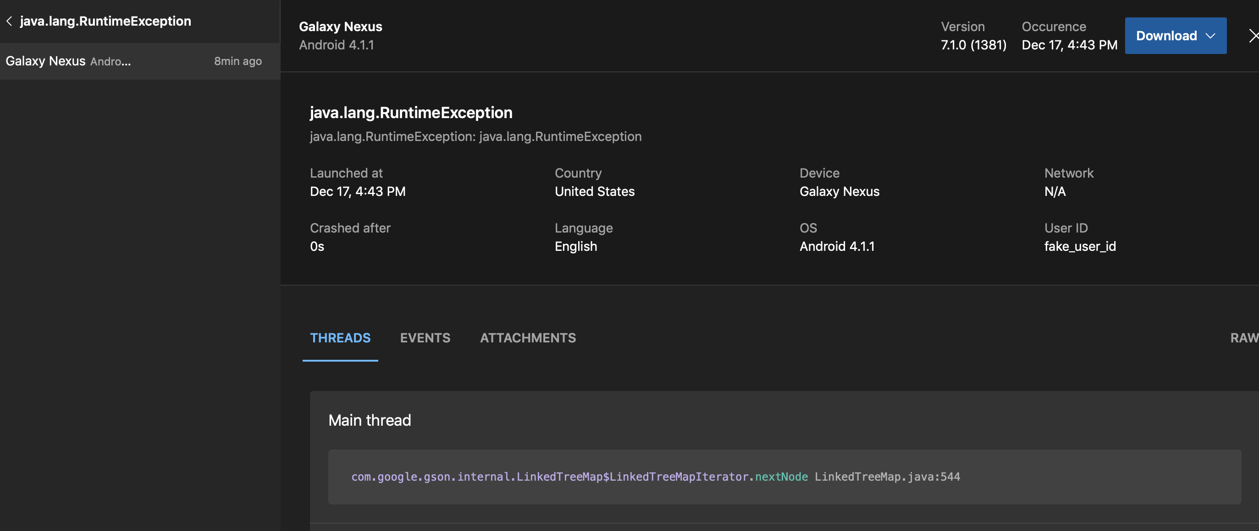Click the java.lang.RuntimeException sidebar title
The width and height of the screenshot is (1259, 531).
(x=105, y=21)
